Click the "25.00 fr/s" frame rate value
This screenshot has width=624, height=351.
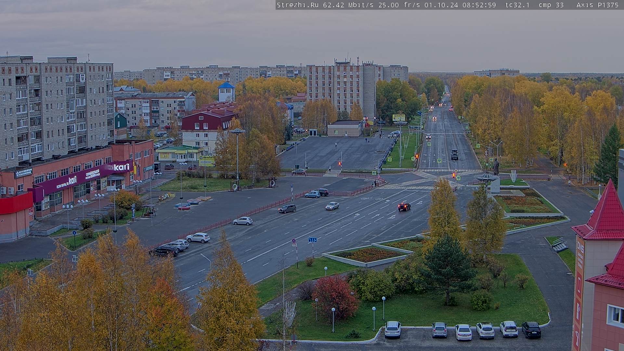(x=398, y=5)
